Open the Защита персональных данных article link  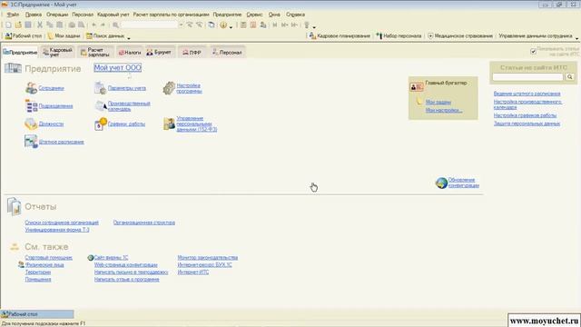click(x=527, y=124)
